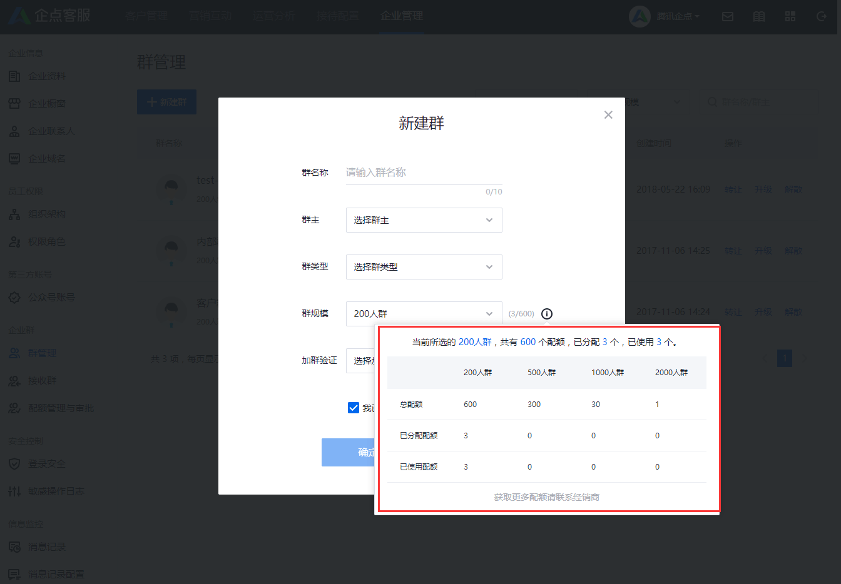Open the help documentation book icon
The width and height of the screenshot is (841, 584).
pos(758,16)
